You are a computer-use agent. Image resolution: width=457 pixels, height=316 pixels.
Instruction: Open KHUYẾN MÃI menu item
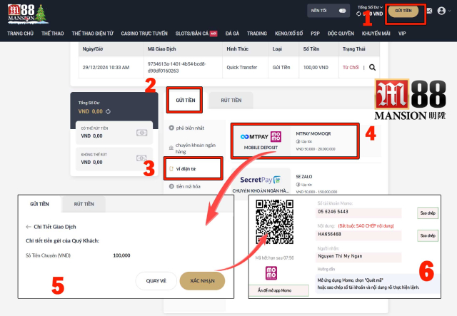[376, 34]
